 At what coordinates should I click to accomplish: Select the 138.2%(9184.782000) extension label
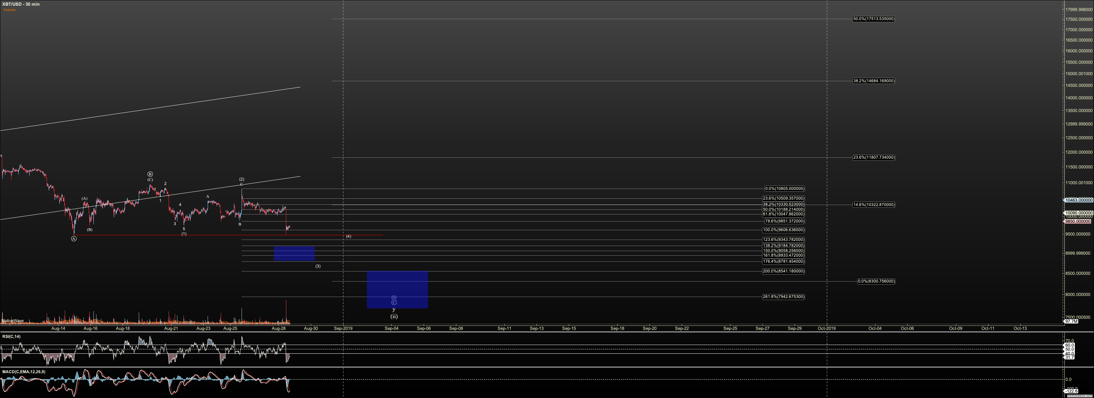(x=783, y=246)
